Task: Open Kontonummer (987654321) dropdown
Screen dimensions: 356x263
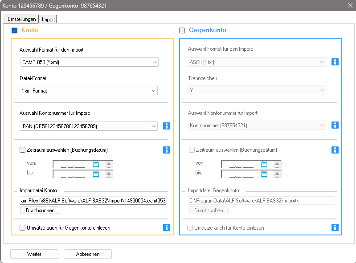Action: click(x=257, y=125)
